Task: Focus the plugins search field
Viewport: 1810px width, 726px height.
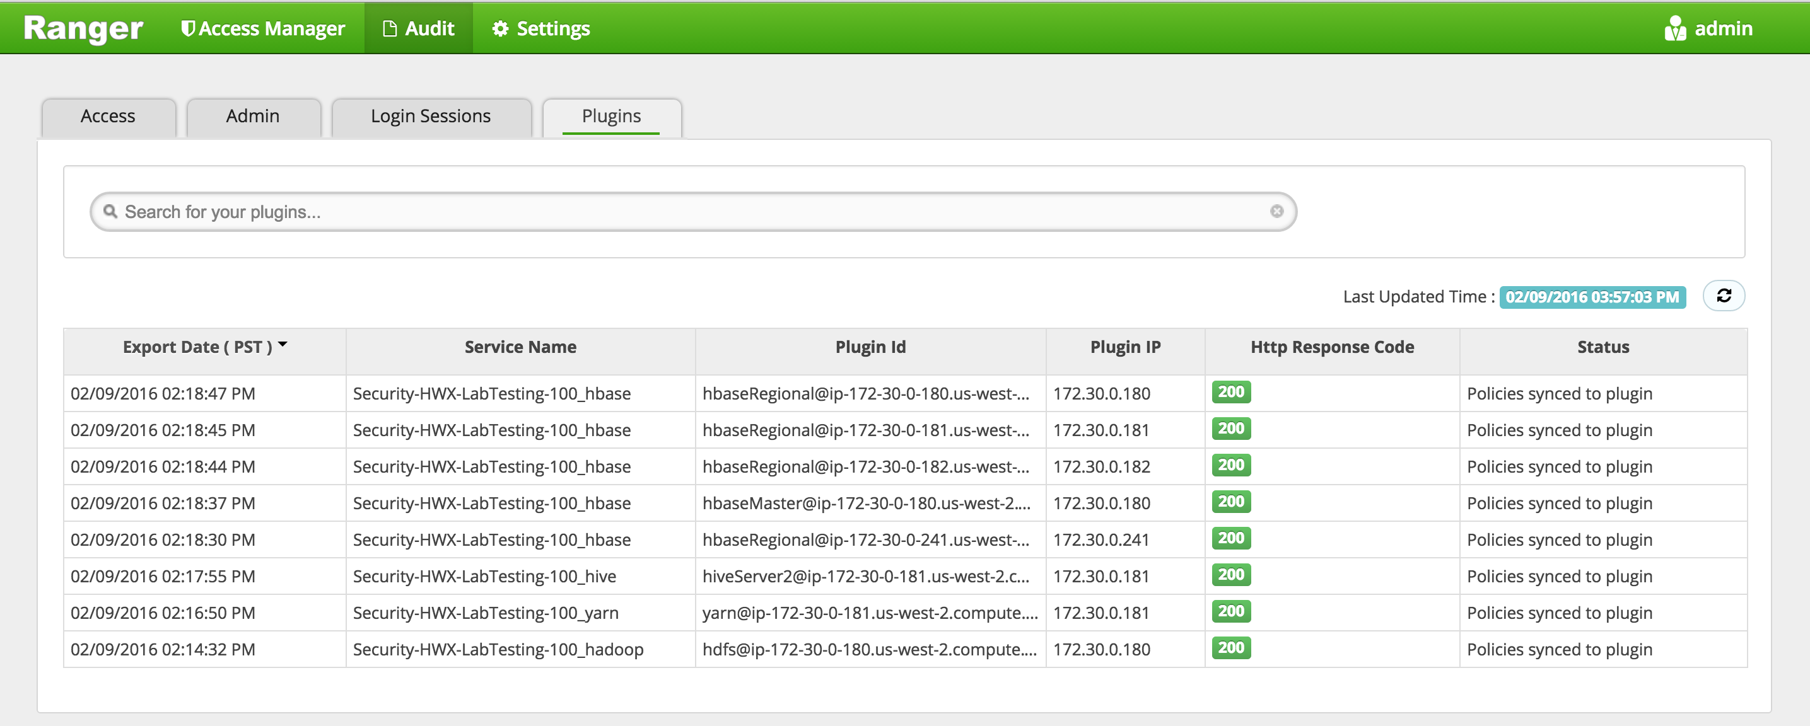Action: coord(689,212)
